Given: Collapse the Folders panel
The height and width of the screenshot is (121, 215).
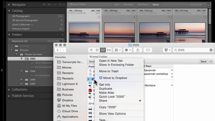Looking at the screenshot, I should click(x=9, y=35).
